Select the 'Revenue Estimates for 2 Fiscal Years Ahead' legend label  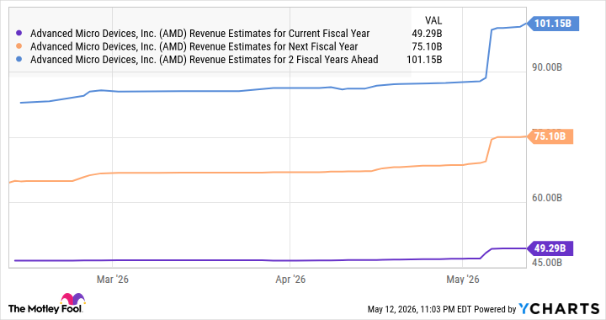(x=204, y=60)
